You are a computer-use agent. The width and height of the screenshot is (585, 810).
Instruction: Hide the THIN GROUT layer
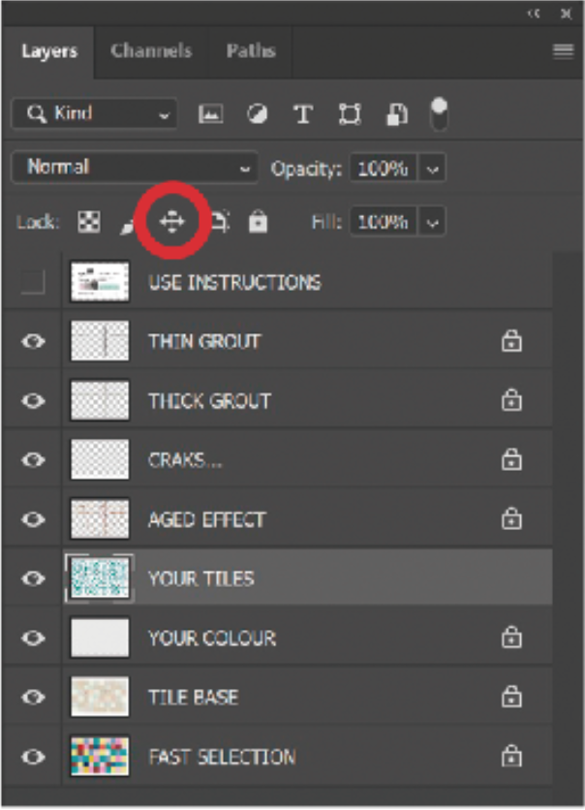35,341
